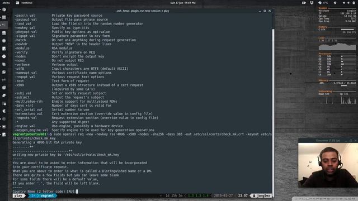Click the option '-keygen_engine val' in the help list

point(31,130)
